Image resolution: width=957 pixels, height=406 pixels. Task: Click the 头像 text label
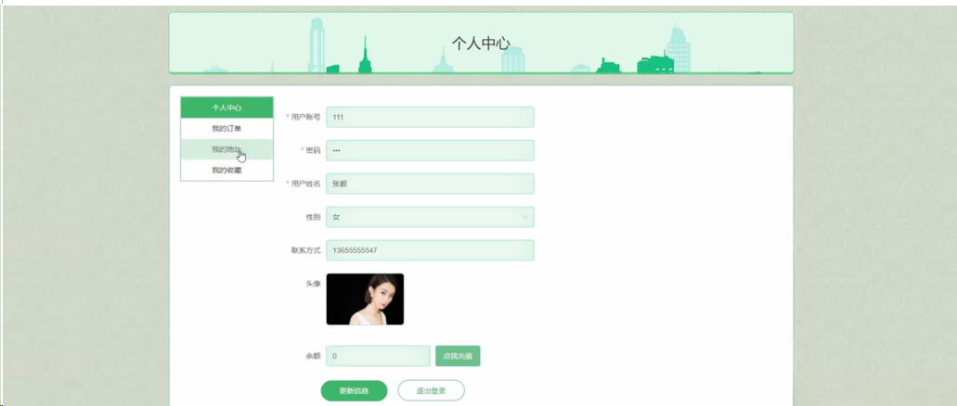coord(313,284)
